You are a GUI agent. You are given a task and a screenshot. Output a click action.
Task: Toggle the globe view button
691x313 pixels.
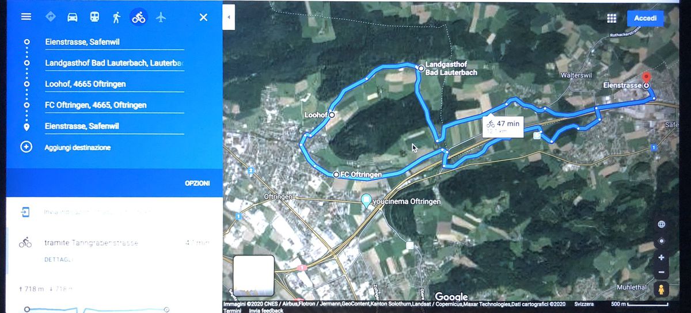pos(661,224)
